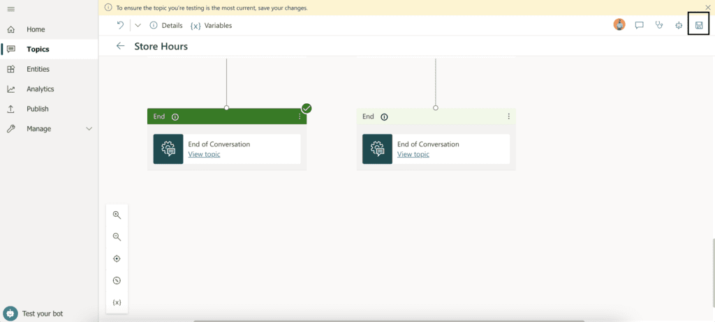Click the Publish upload arrow icon
The width and height of the screenshot is (715, 322).
11,109
